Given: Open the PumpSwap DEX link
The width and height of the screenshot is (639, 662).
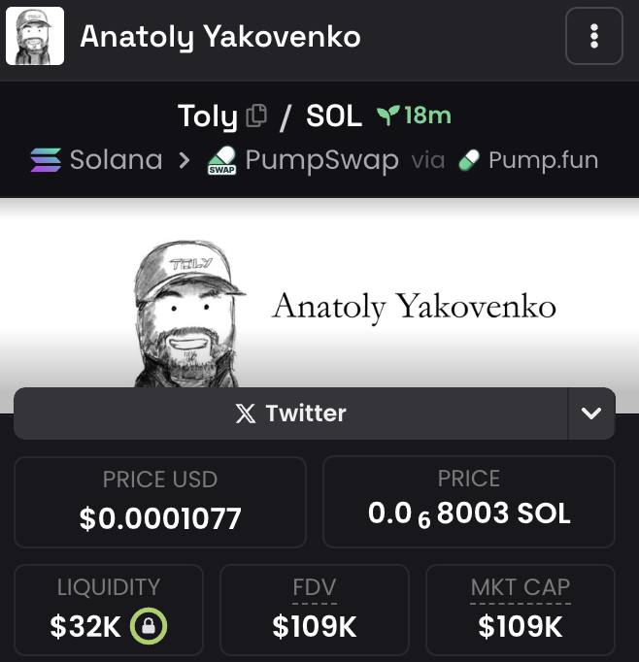Looking at the screenshot, I should 321,159.
